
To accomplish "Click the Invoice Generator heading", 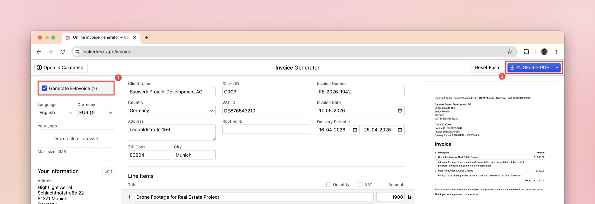I will (297, 68).
